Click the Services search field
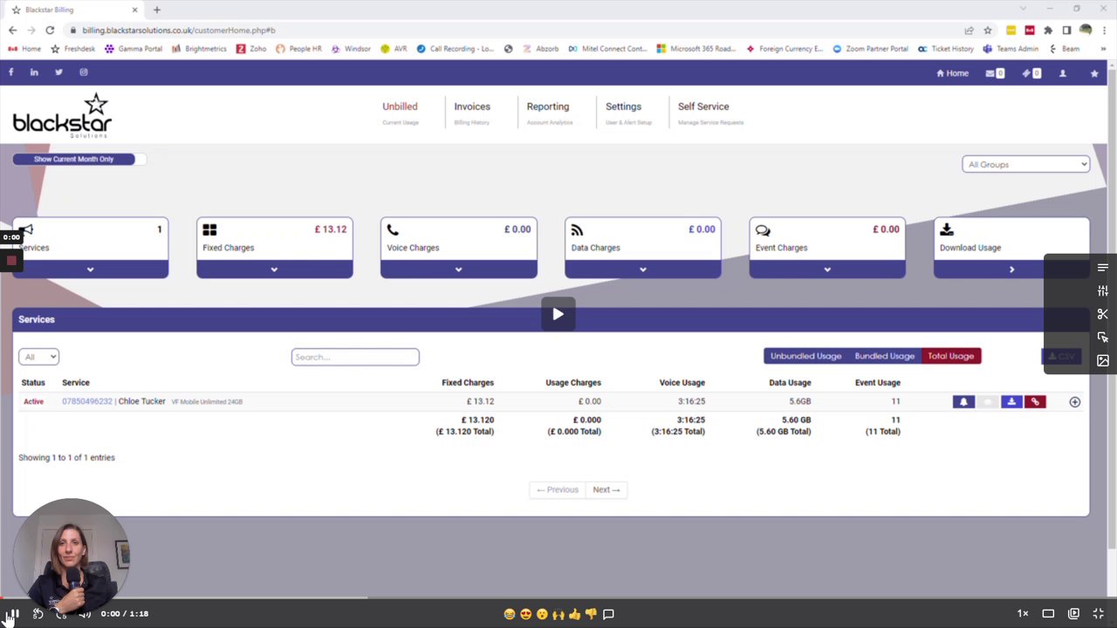 pos(355,357)
